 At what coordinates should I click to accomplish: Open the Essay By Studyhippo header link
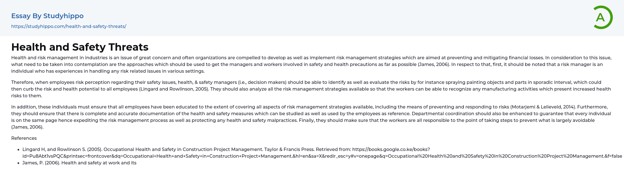47,16
